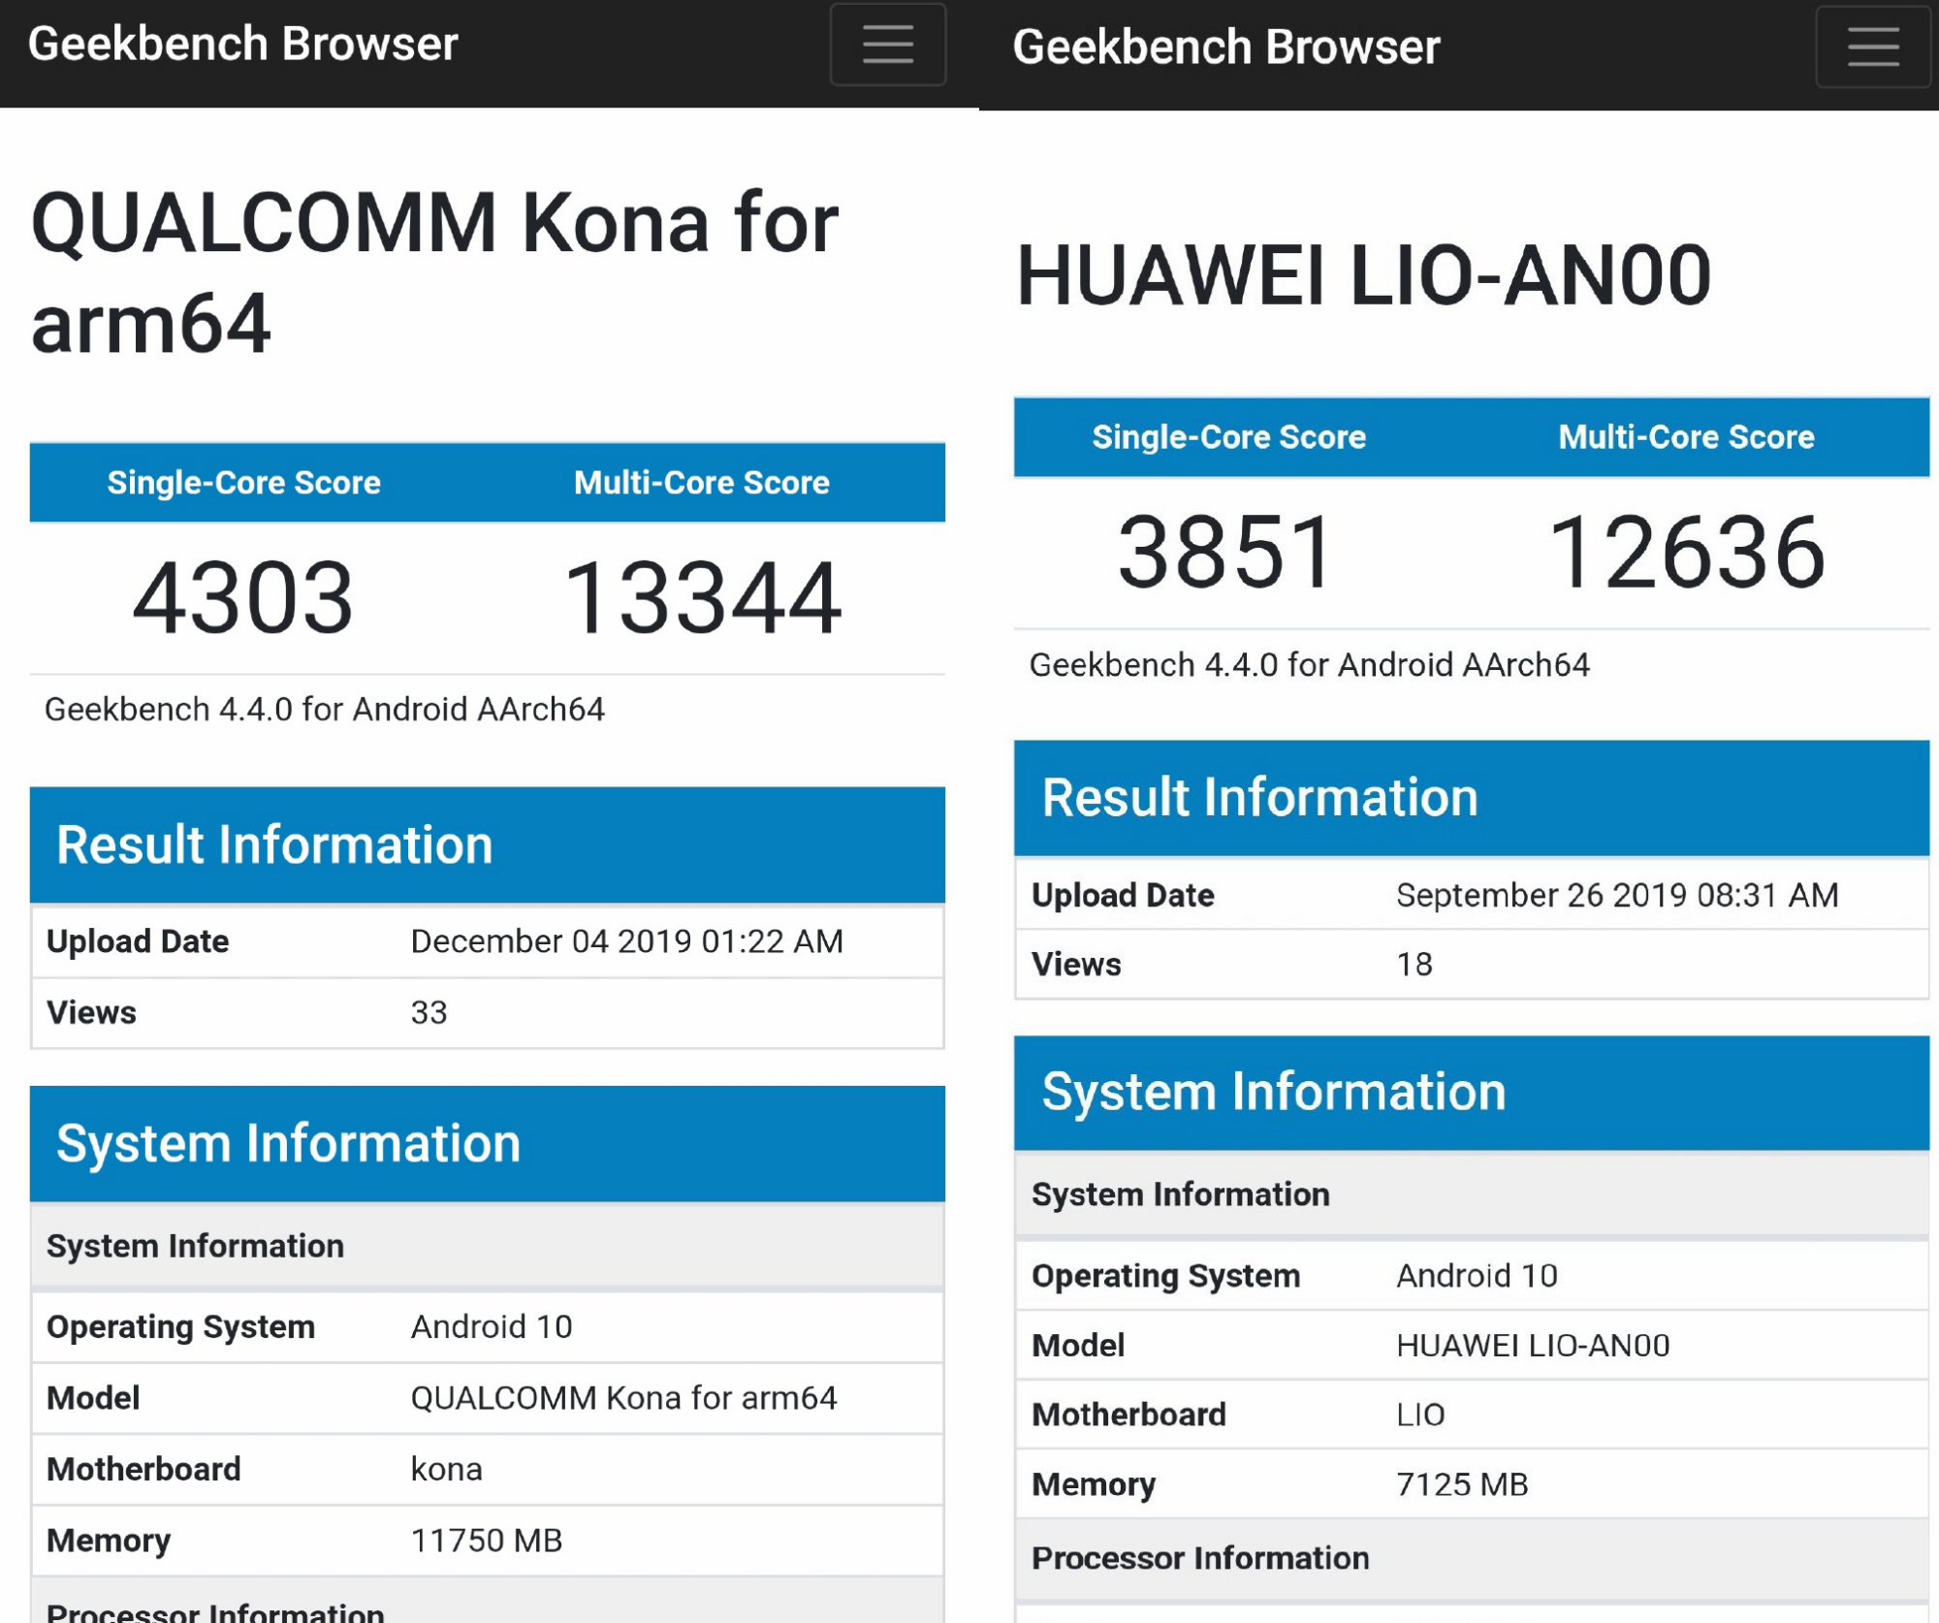Click motherboard value kona
1939x1623 pixels.
coord(446,1469)
